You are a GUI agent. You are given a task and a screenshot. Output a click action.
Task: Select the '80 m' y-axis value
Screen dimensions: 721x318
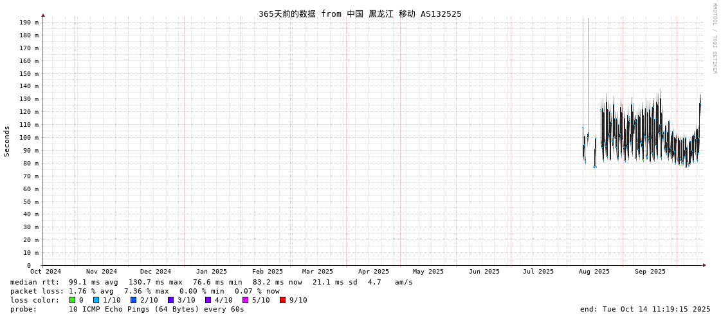click(31, 164)
